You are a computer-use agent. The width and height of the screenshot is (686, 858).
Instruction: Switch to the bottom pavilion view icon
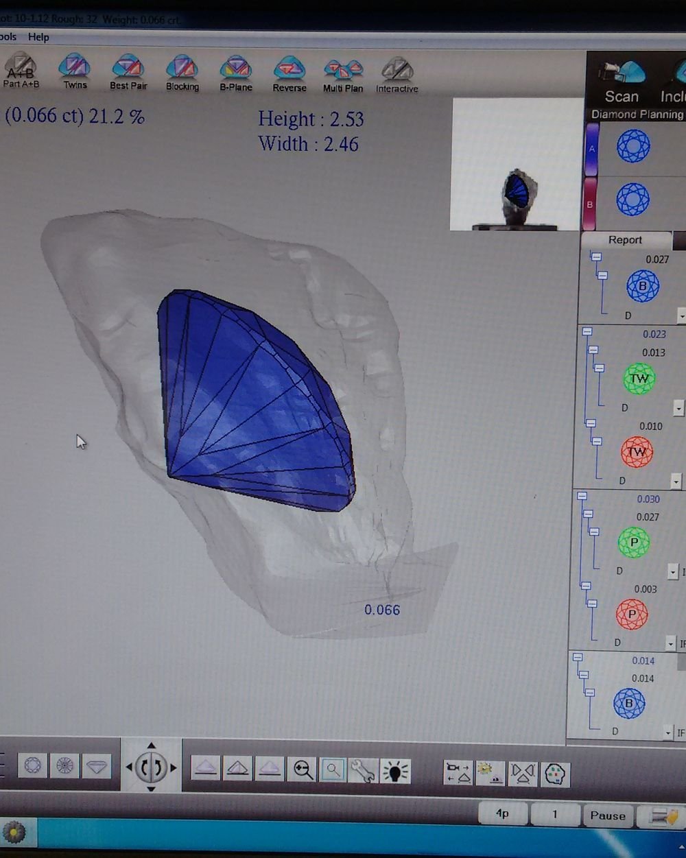coord(64,765)
